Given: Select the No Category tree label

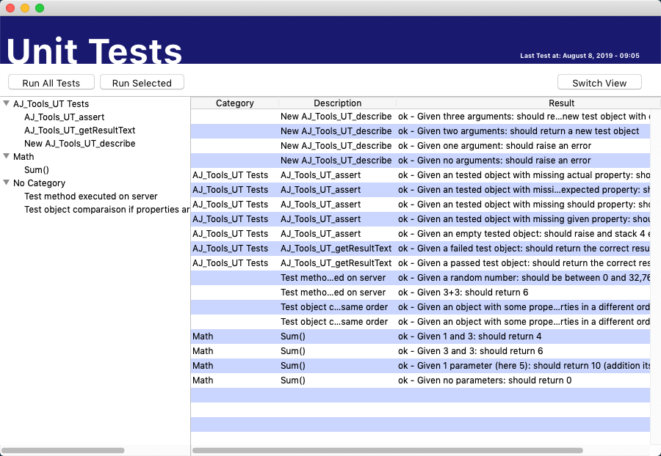Looking at the screenshot, I should [x=39, y=183].
